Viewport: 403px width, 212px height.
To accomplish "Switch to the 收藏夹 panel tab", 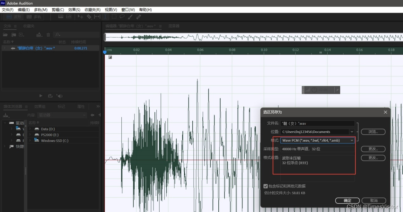I will [29, 26].
